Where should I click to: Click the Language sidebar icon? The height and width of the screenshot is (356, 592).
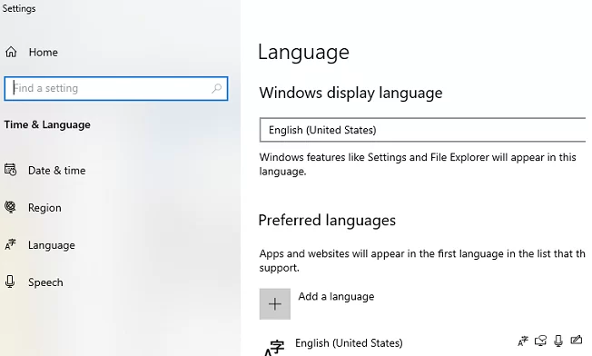click(x=11, y=244)
